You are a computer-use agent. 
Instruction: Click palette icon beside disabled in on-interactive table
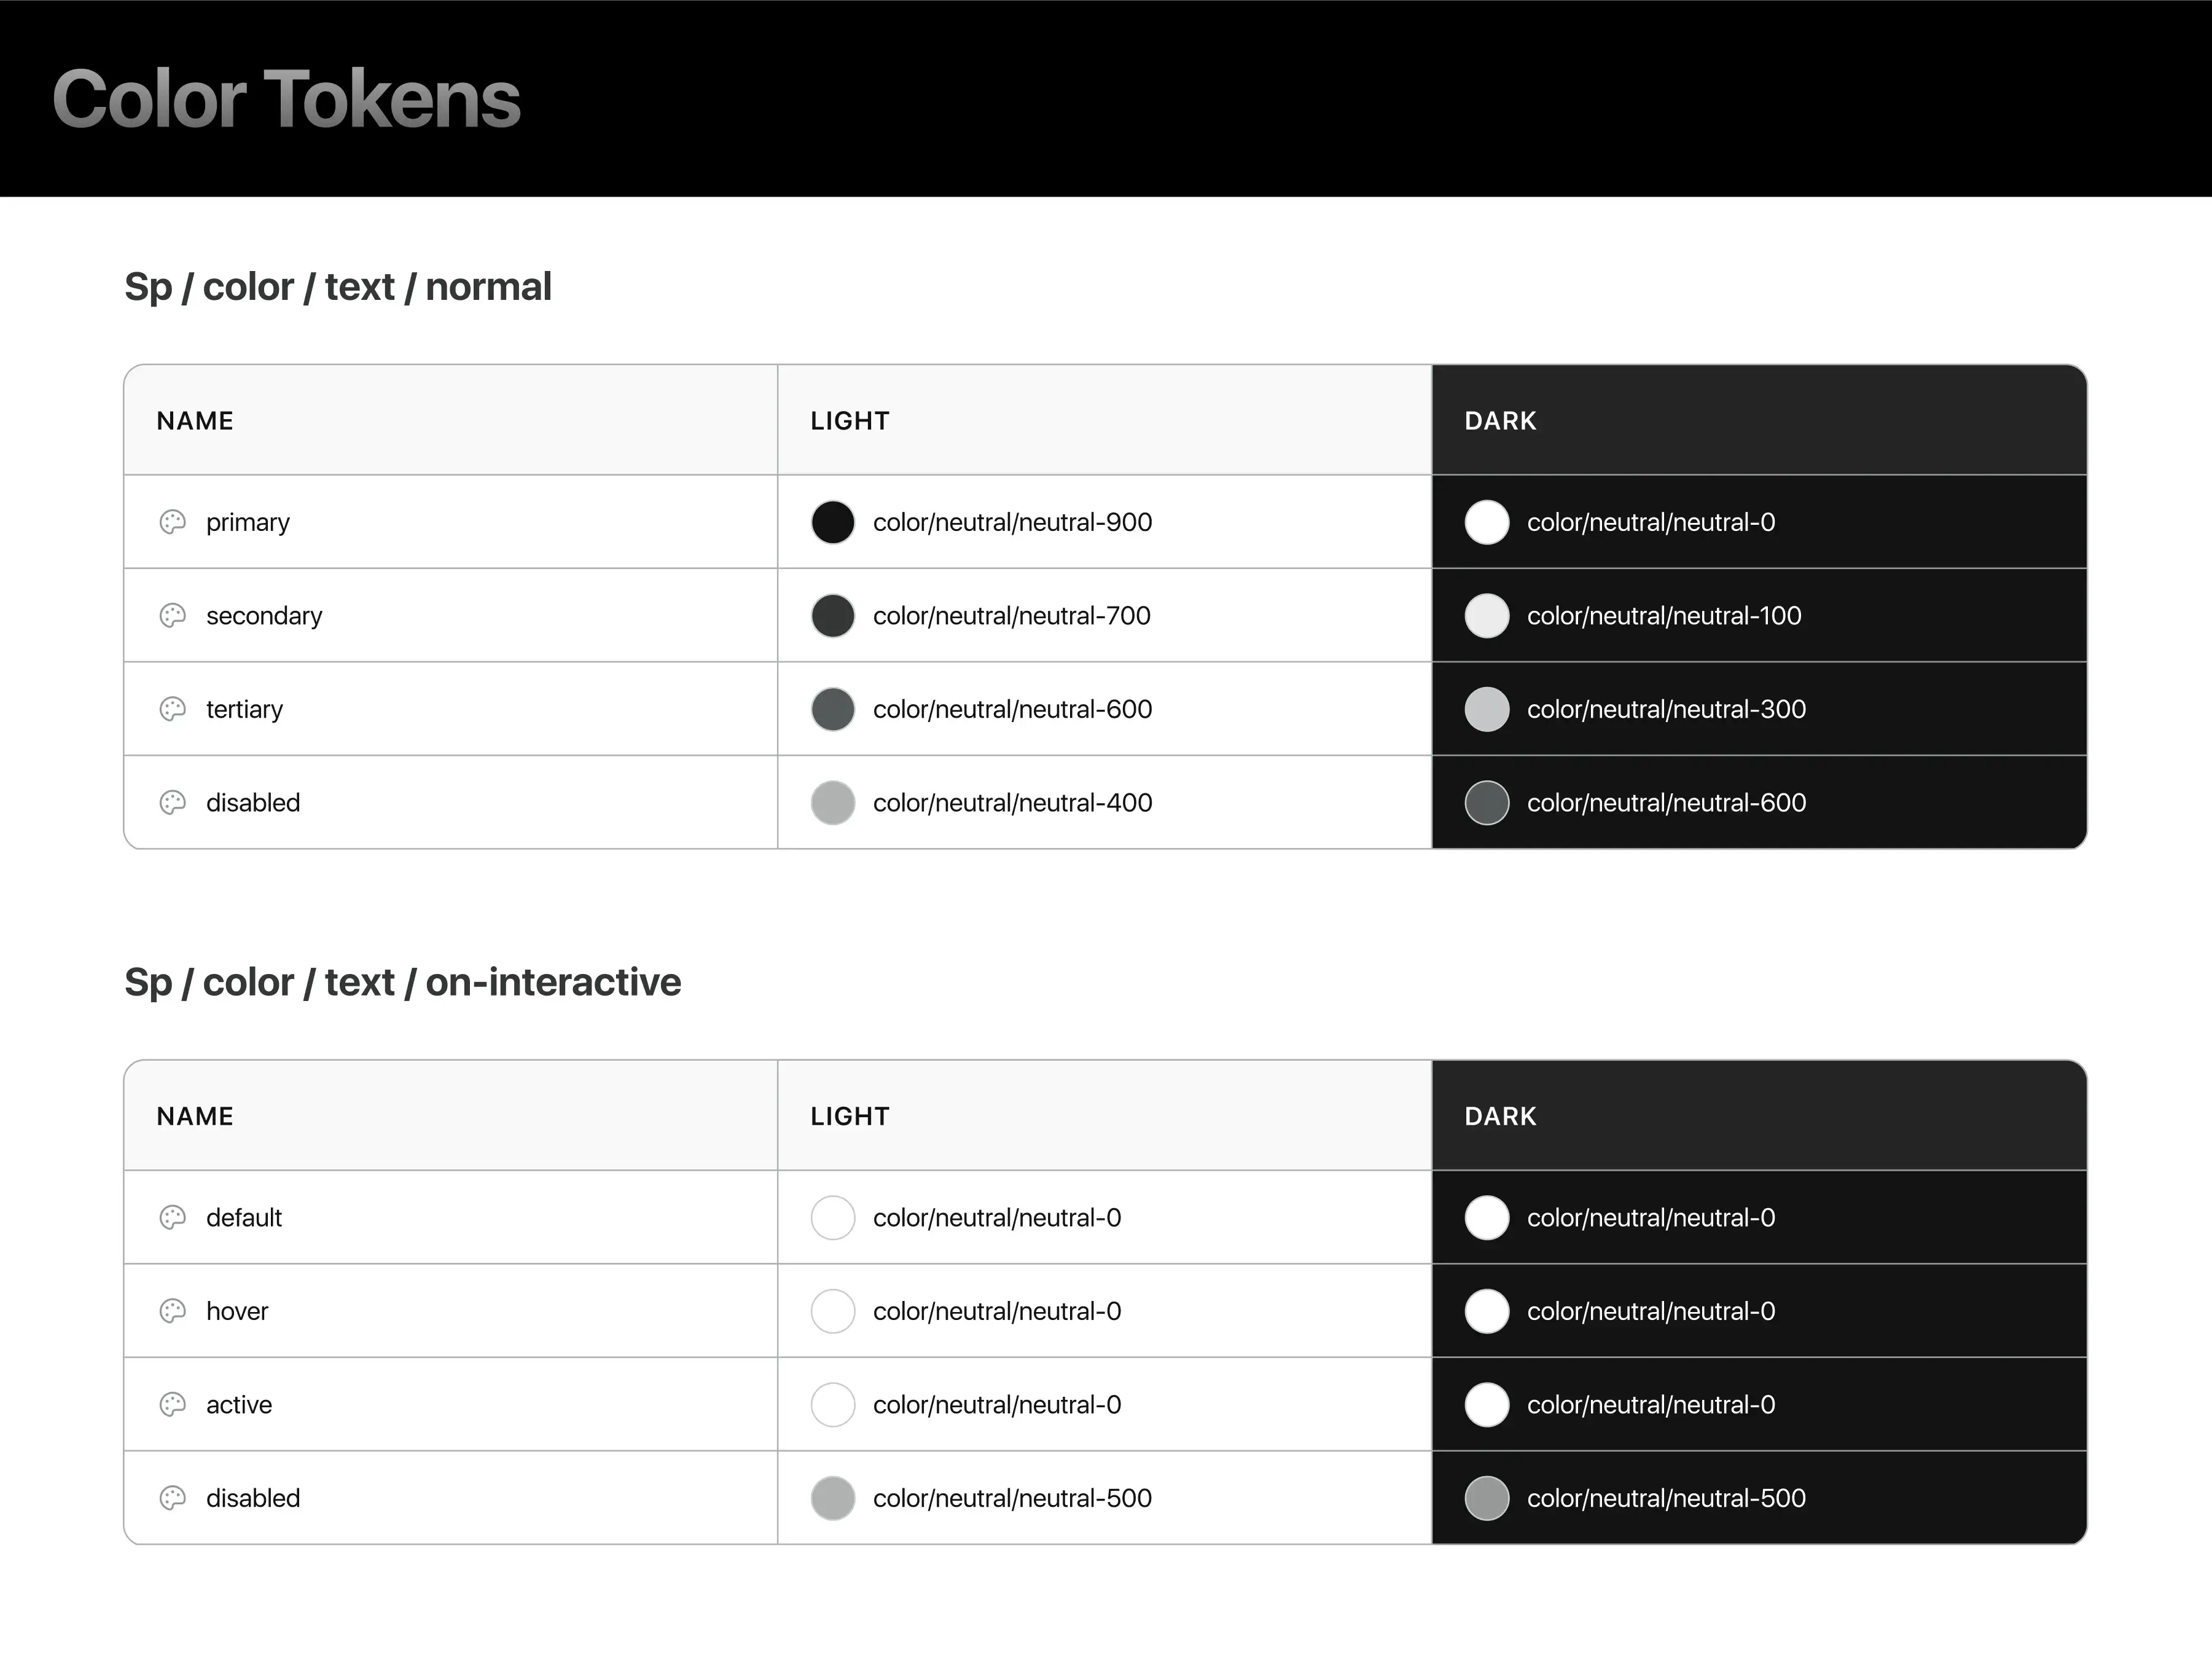[x=173, y=1498]
